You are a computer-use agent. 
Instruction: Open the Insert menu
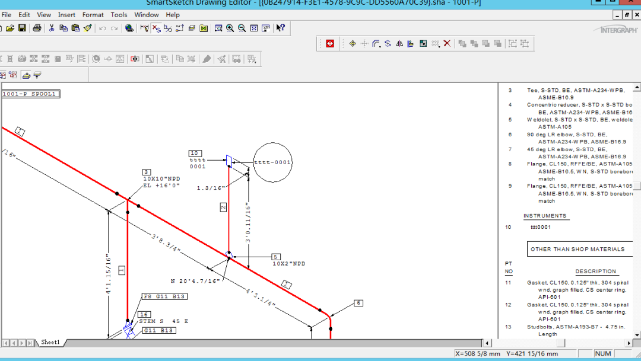tap(66, 15)
